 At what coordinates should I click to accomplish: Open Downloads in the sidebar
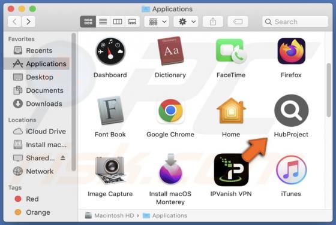(x=37, y=104)
